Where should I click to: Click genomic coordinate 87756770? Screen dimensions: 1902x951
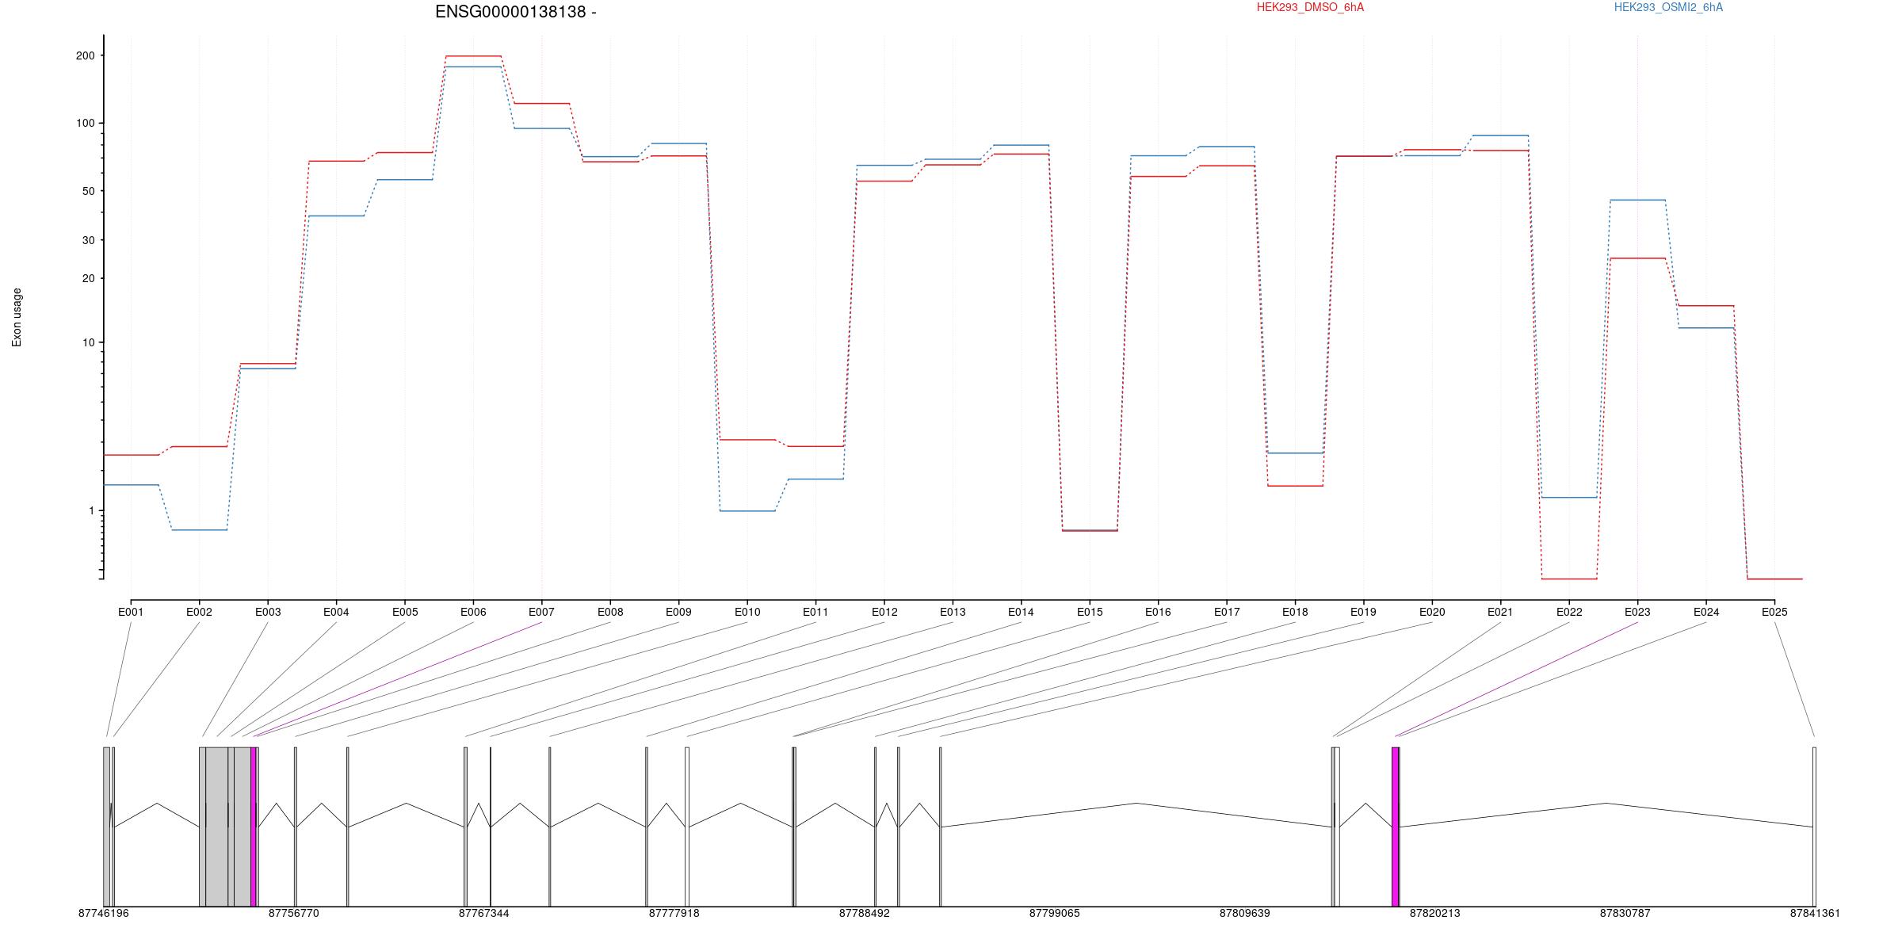tap(293, 913)
